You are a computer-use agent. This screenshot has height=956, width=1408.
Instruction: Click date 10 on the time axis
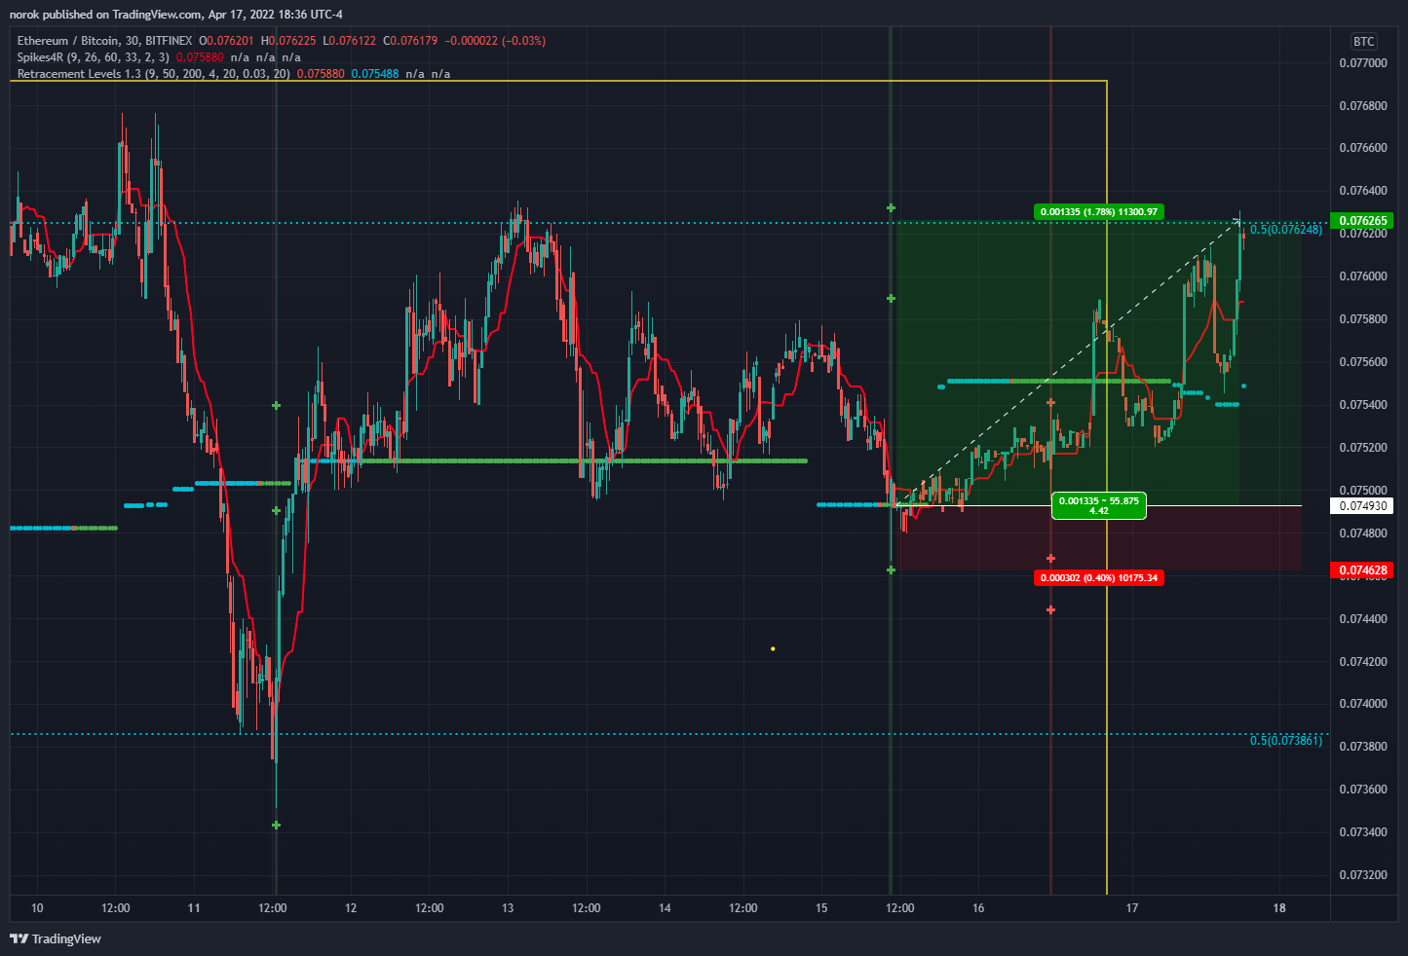pos(37,908)
